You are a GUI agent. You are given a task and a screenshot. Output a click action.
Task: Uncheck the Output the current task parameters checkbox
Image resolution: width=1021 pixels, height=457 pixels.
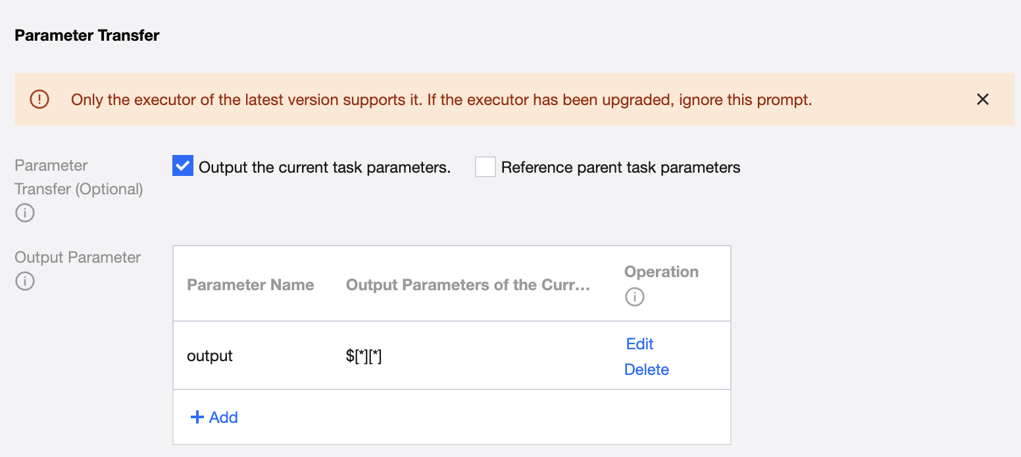point(182,167)
